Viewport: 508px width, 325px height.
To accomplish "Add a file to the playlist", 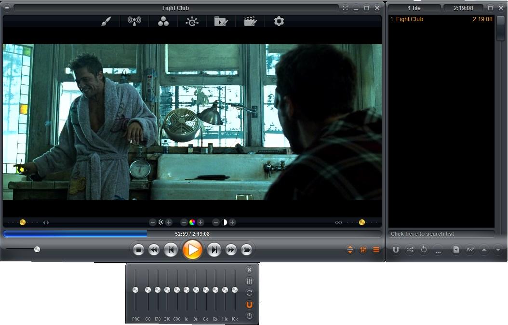I will click(455, 250).
